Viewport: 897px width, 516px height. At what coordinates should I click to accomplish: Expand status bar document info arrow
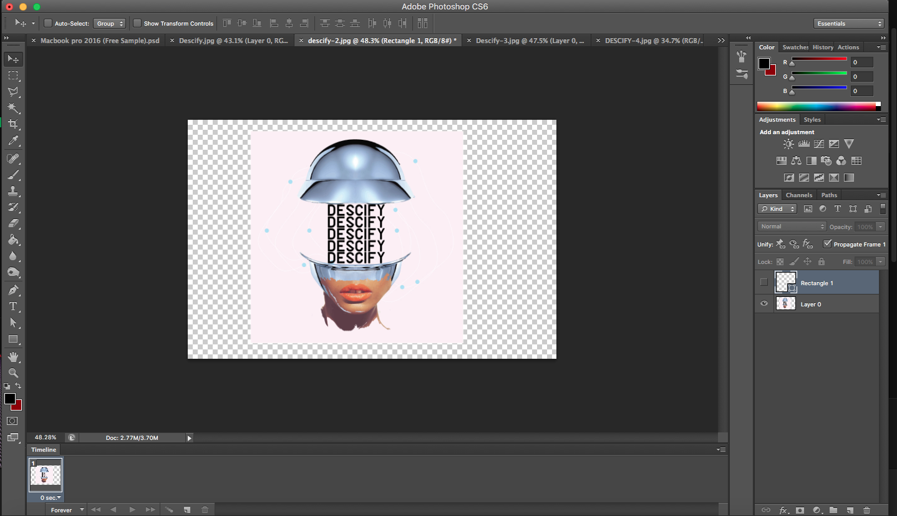click(190, 438)
